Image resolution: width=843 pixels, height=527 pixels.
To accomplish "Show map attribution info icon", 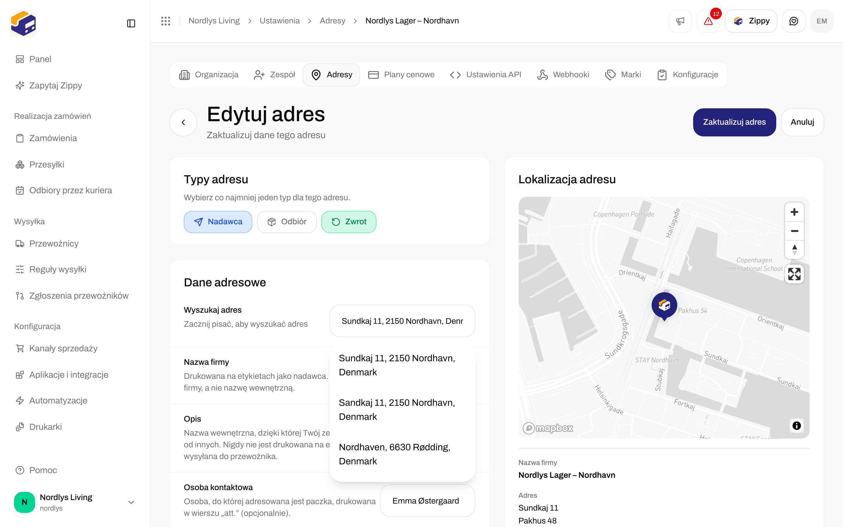I will pos(796,426).
